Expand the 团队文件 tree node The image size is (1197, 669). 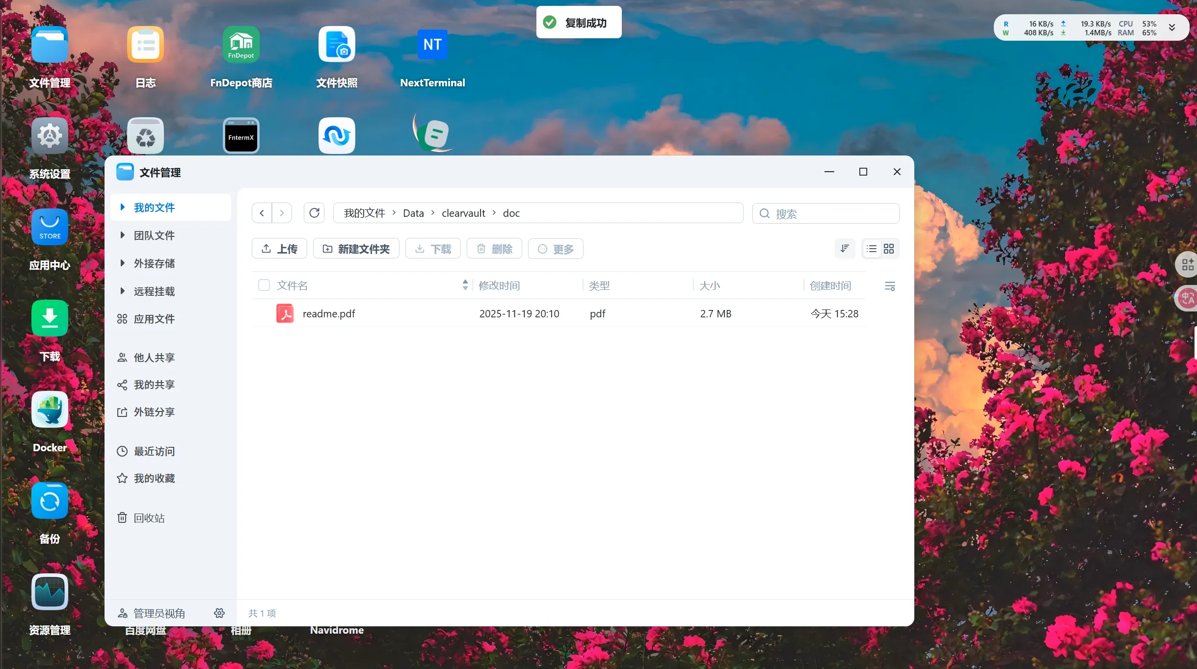122,235
